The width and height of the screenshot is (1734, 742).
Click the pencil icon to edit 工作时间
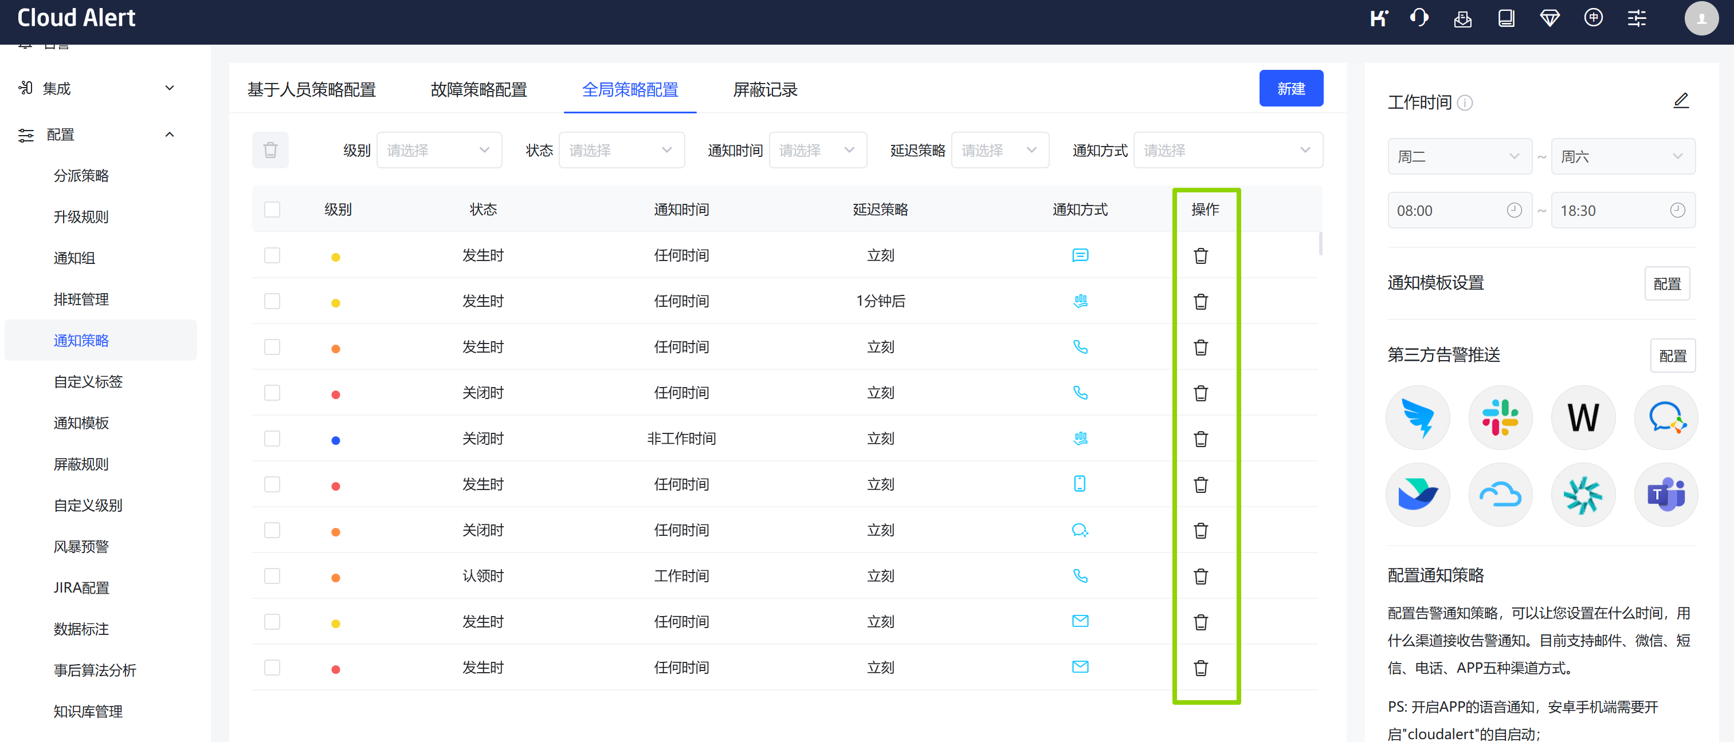coord(1681,101)
